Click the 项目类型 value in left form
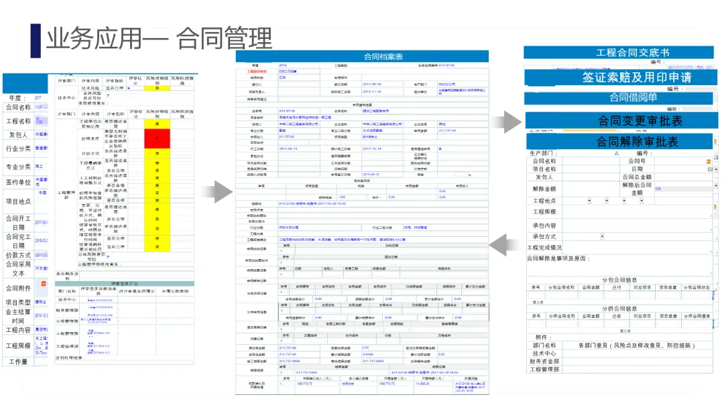 [x=41, y=302]
